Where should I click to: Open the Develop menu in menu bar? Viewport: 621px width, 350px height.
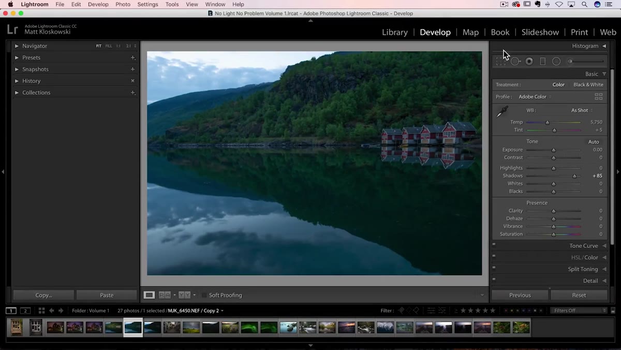click(x=98, y=4)
